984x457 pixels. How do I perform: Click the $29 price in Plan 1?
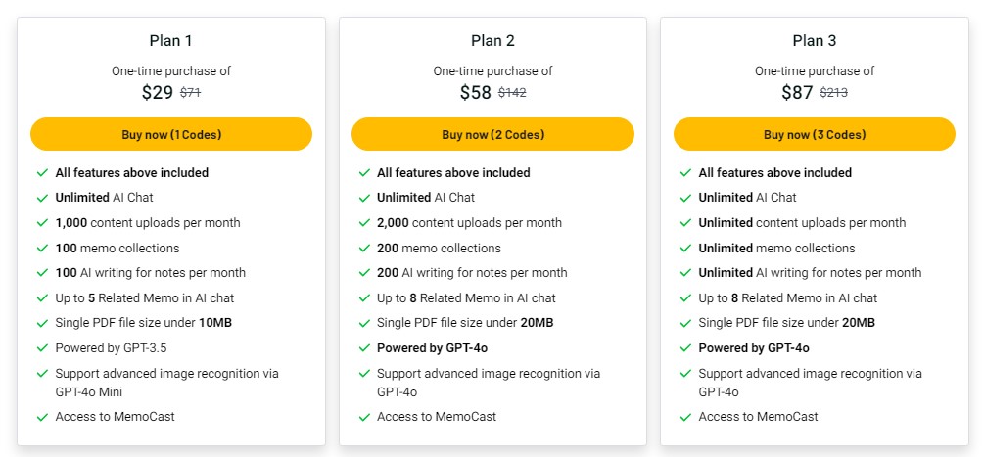point(157,93)
